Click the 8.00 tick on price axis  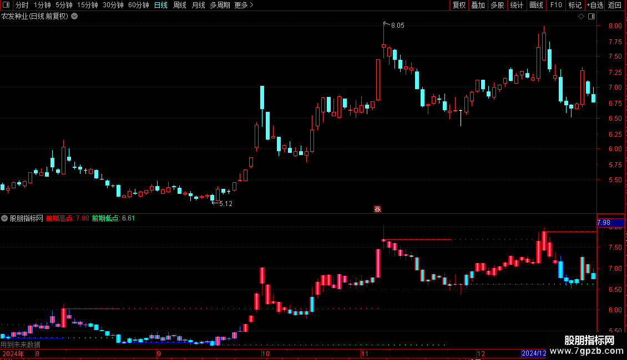coord(615,26)
